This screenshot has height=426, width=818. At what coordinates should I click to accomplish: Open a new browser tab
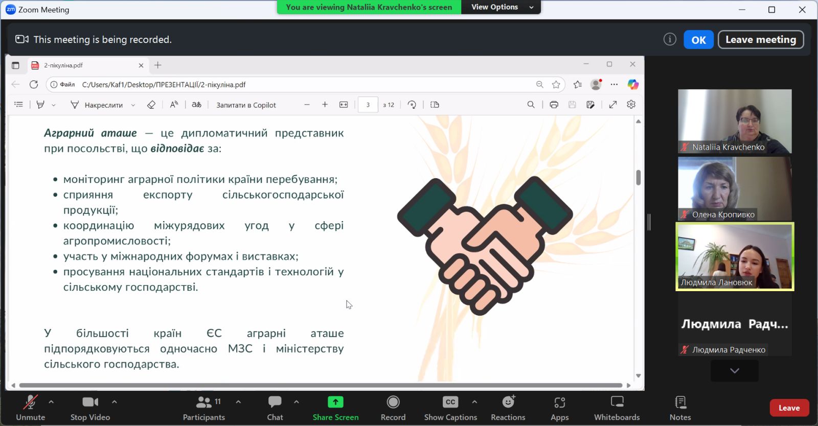[x=158, y=65]
